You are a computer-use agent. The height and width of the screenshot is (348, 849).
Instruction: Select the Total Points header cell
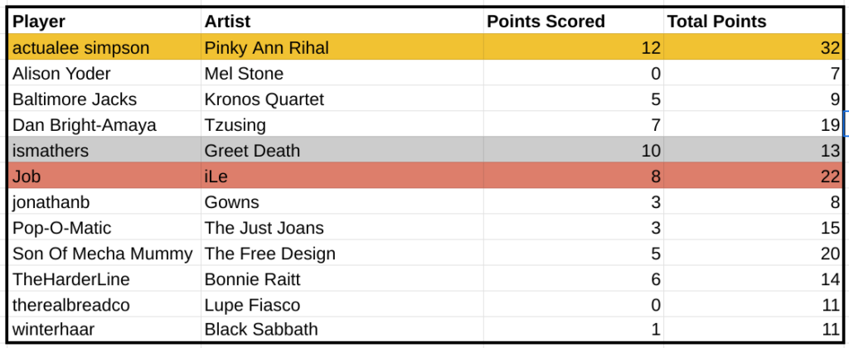click(753, 21)
